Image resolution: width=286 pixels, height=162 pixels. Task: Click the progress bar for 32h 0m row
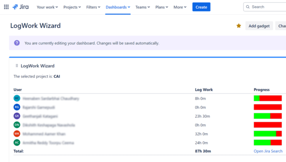267,134
